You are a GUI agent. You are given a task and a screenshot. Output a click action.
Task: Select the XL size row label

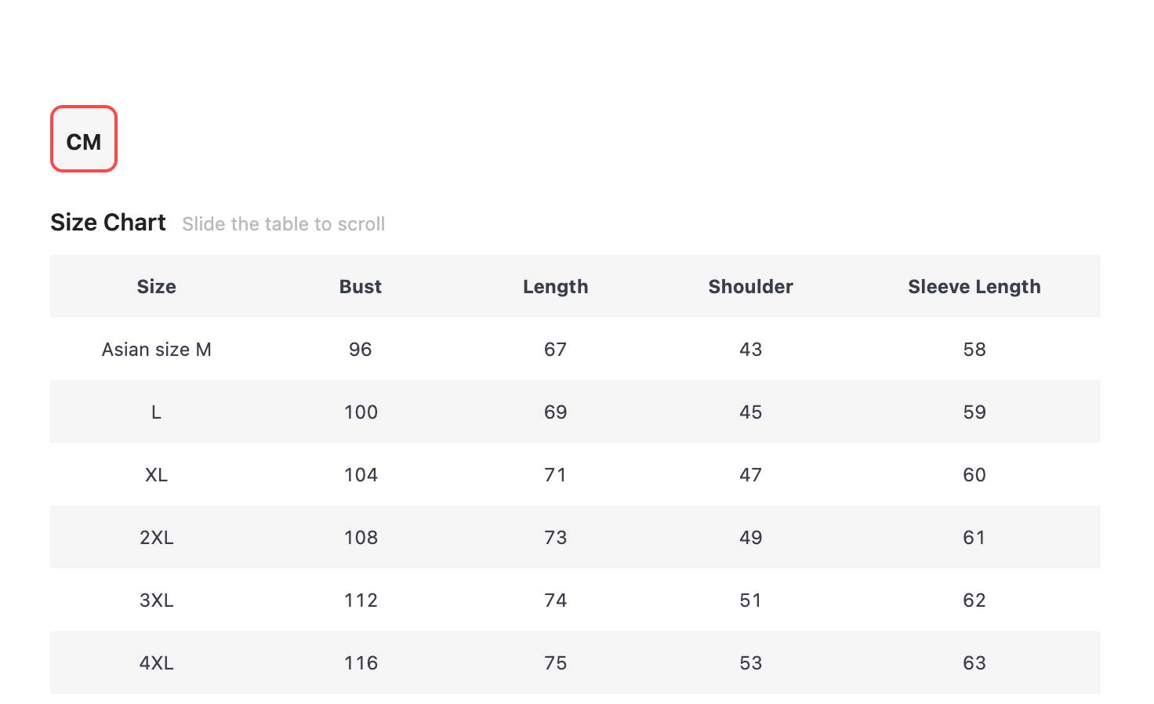156,475
